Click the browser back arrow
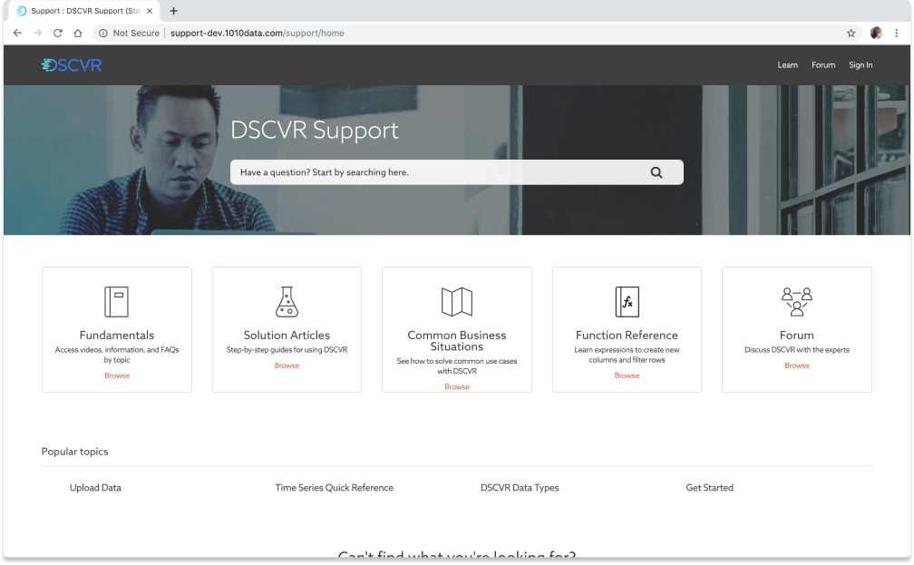The image size is (914, 565). pyautogui.click(x=17, y=34)
